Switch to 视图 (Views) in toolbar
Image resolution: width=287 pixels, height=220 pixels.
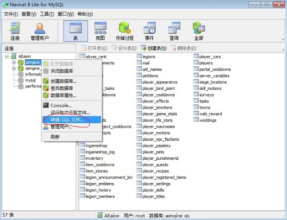[100, 31]
